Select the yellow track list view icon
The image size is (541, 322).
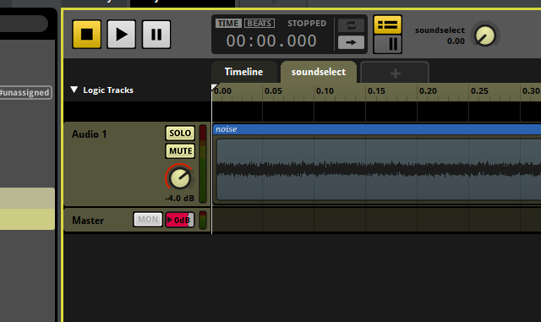(x=387, y=25)
